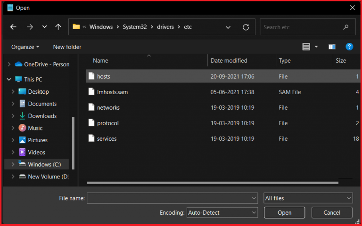
Task: Expand the Videos node
Action: click(13, 152)
